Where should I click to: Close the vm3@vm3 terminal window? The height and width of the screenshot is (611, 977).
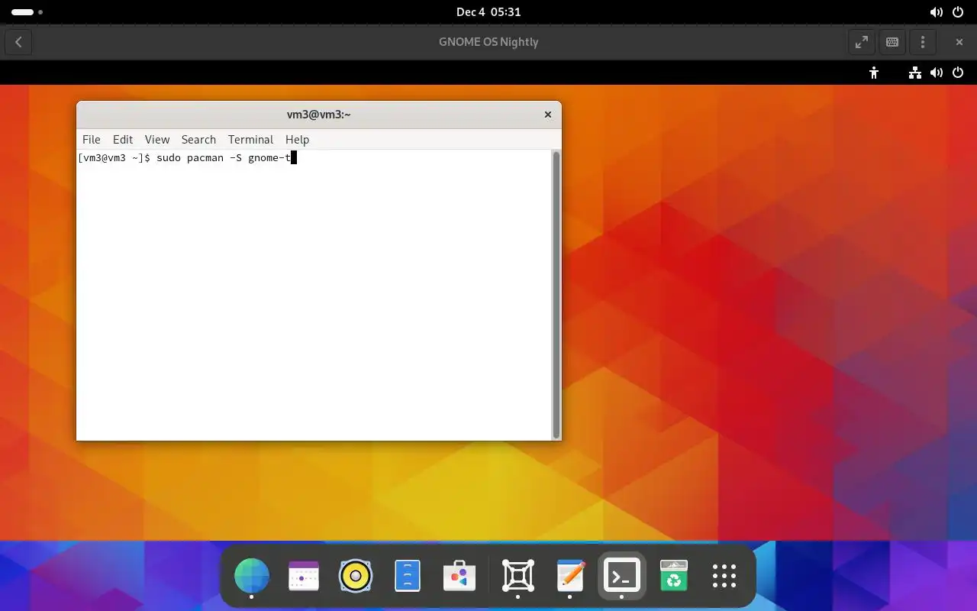tap(547, 115)
